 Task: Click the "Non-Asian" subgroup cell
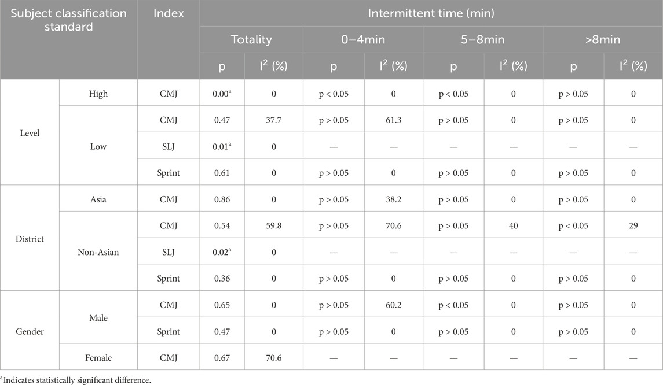[98, 251]
